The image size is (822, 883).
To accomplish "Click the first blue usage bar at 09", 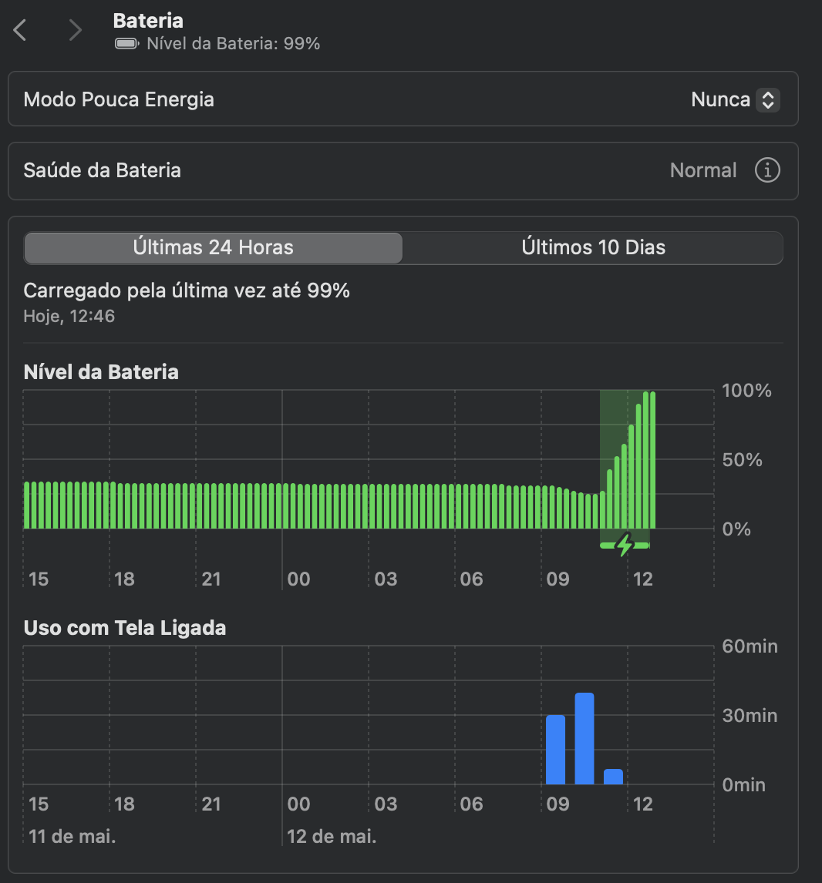I will pos(555,749).
